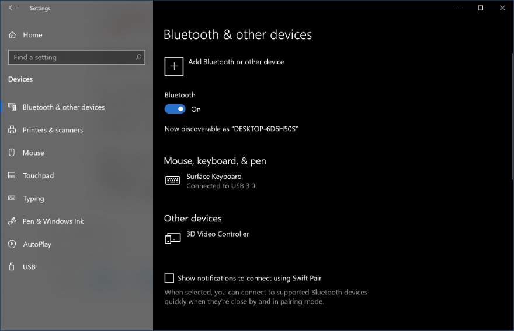
Task: Click the vertical scrollbar on right edge
Action: (510, 175)
